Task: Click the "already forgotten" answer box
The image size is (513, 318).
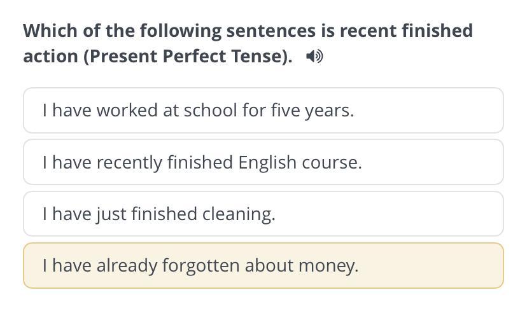Action: [263, 265]
